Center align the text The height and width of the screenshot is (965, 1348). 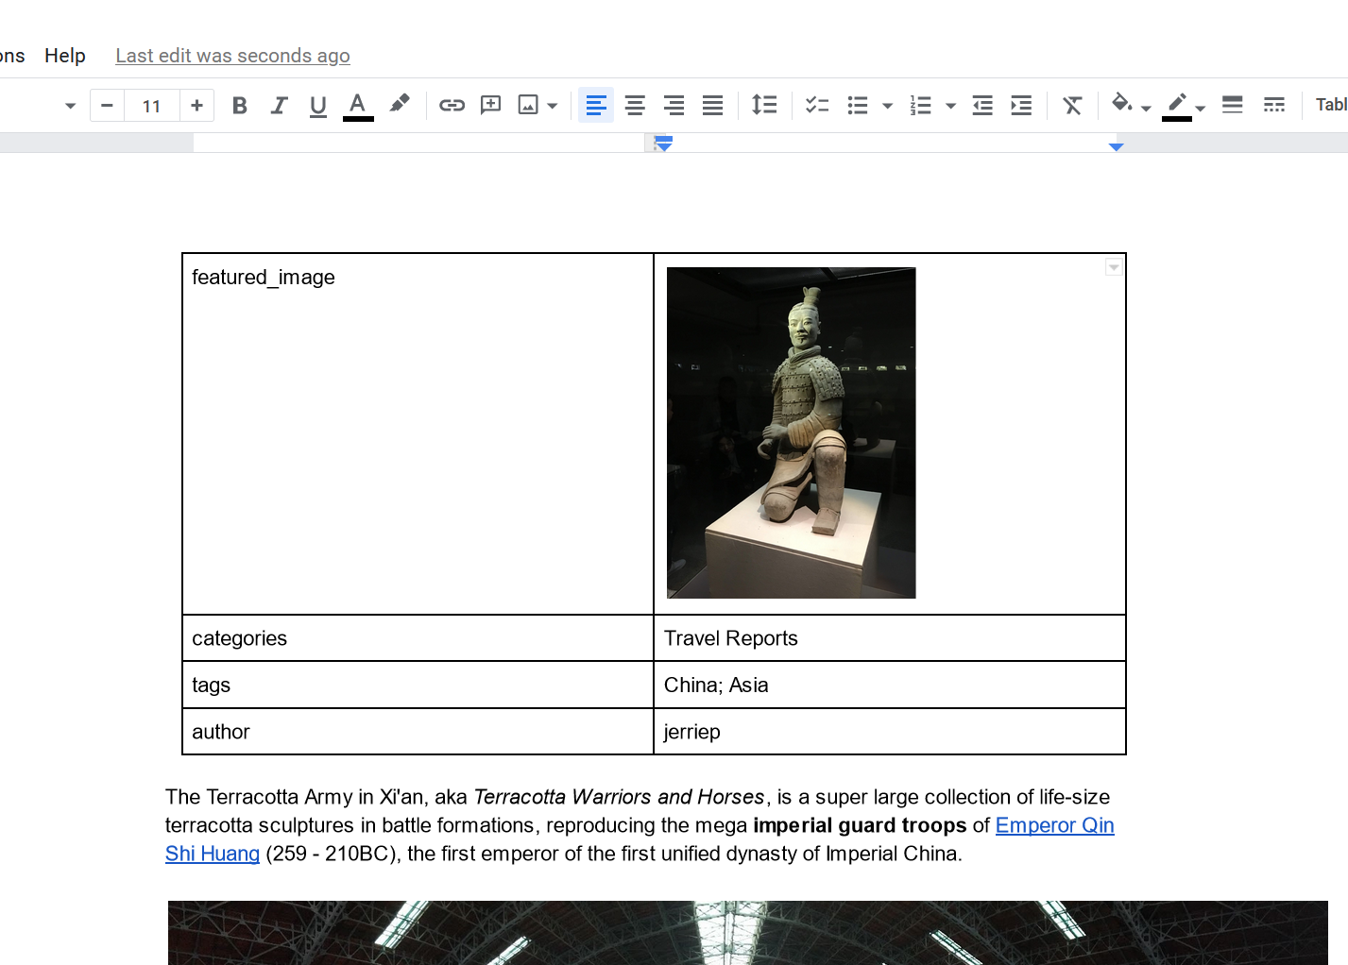(x=635, y=105)
